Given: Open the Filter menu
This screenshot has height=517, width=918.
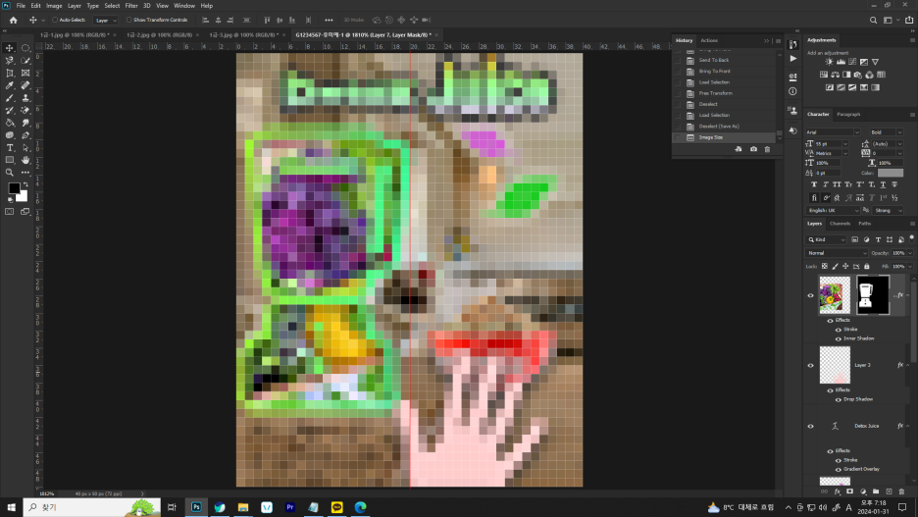Looking at the screenshot, I should (131, 6).
